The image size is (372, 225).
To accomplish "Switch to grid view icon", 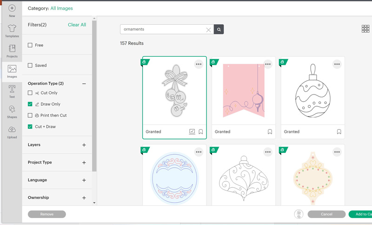I will click(x=365, y=29).
